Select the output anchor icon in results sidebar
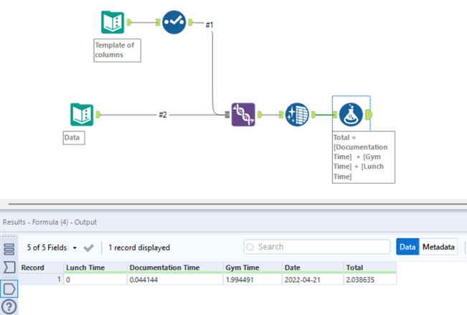The width and height of the screenshot is (467, 315). [x=9, y=288]
